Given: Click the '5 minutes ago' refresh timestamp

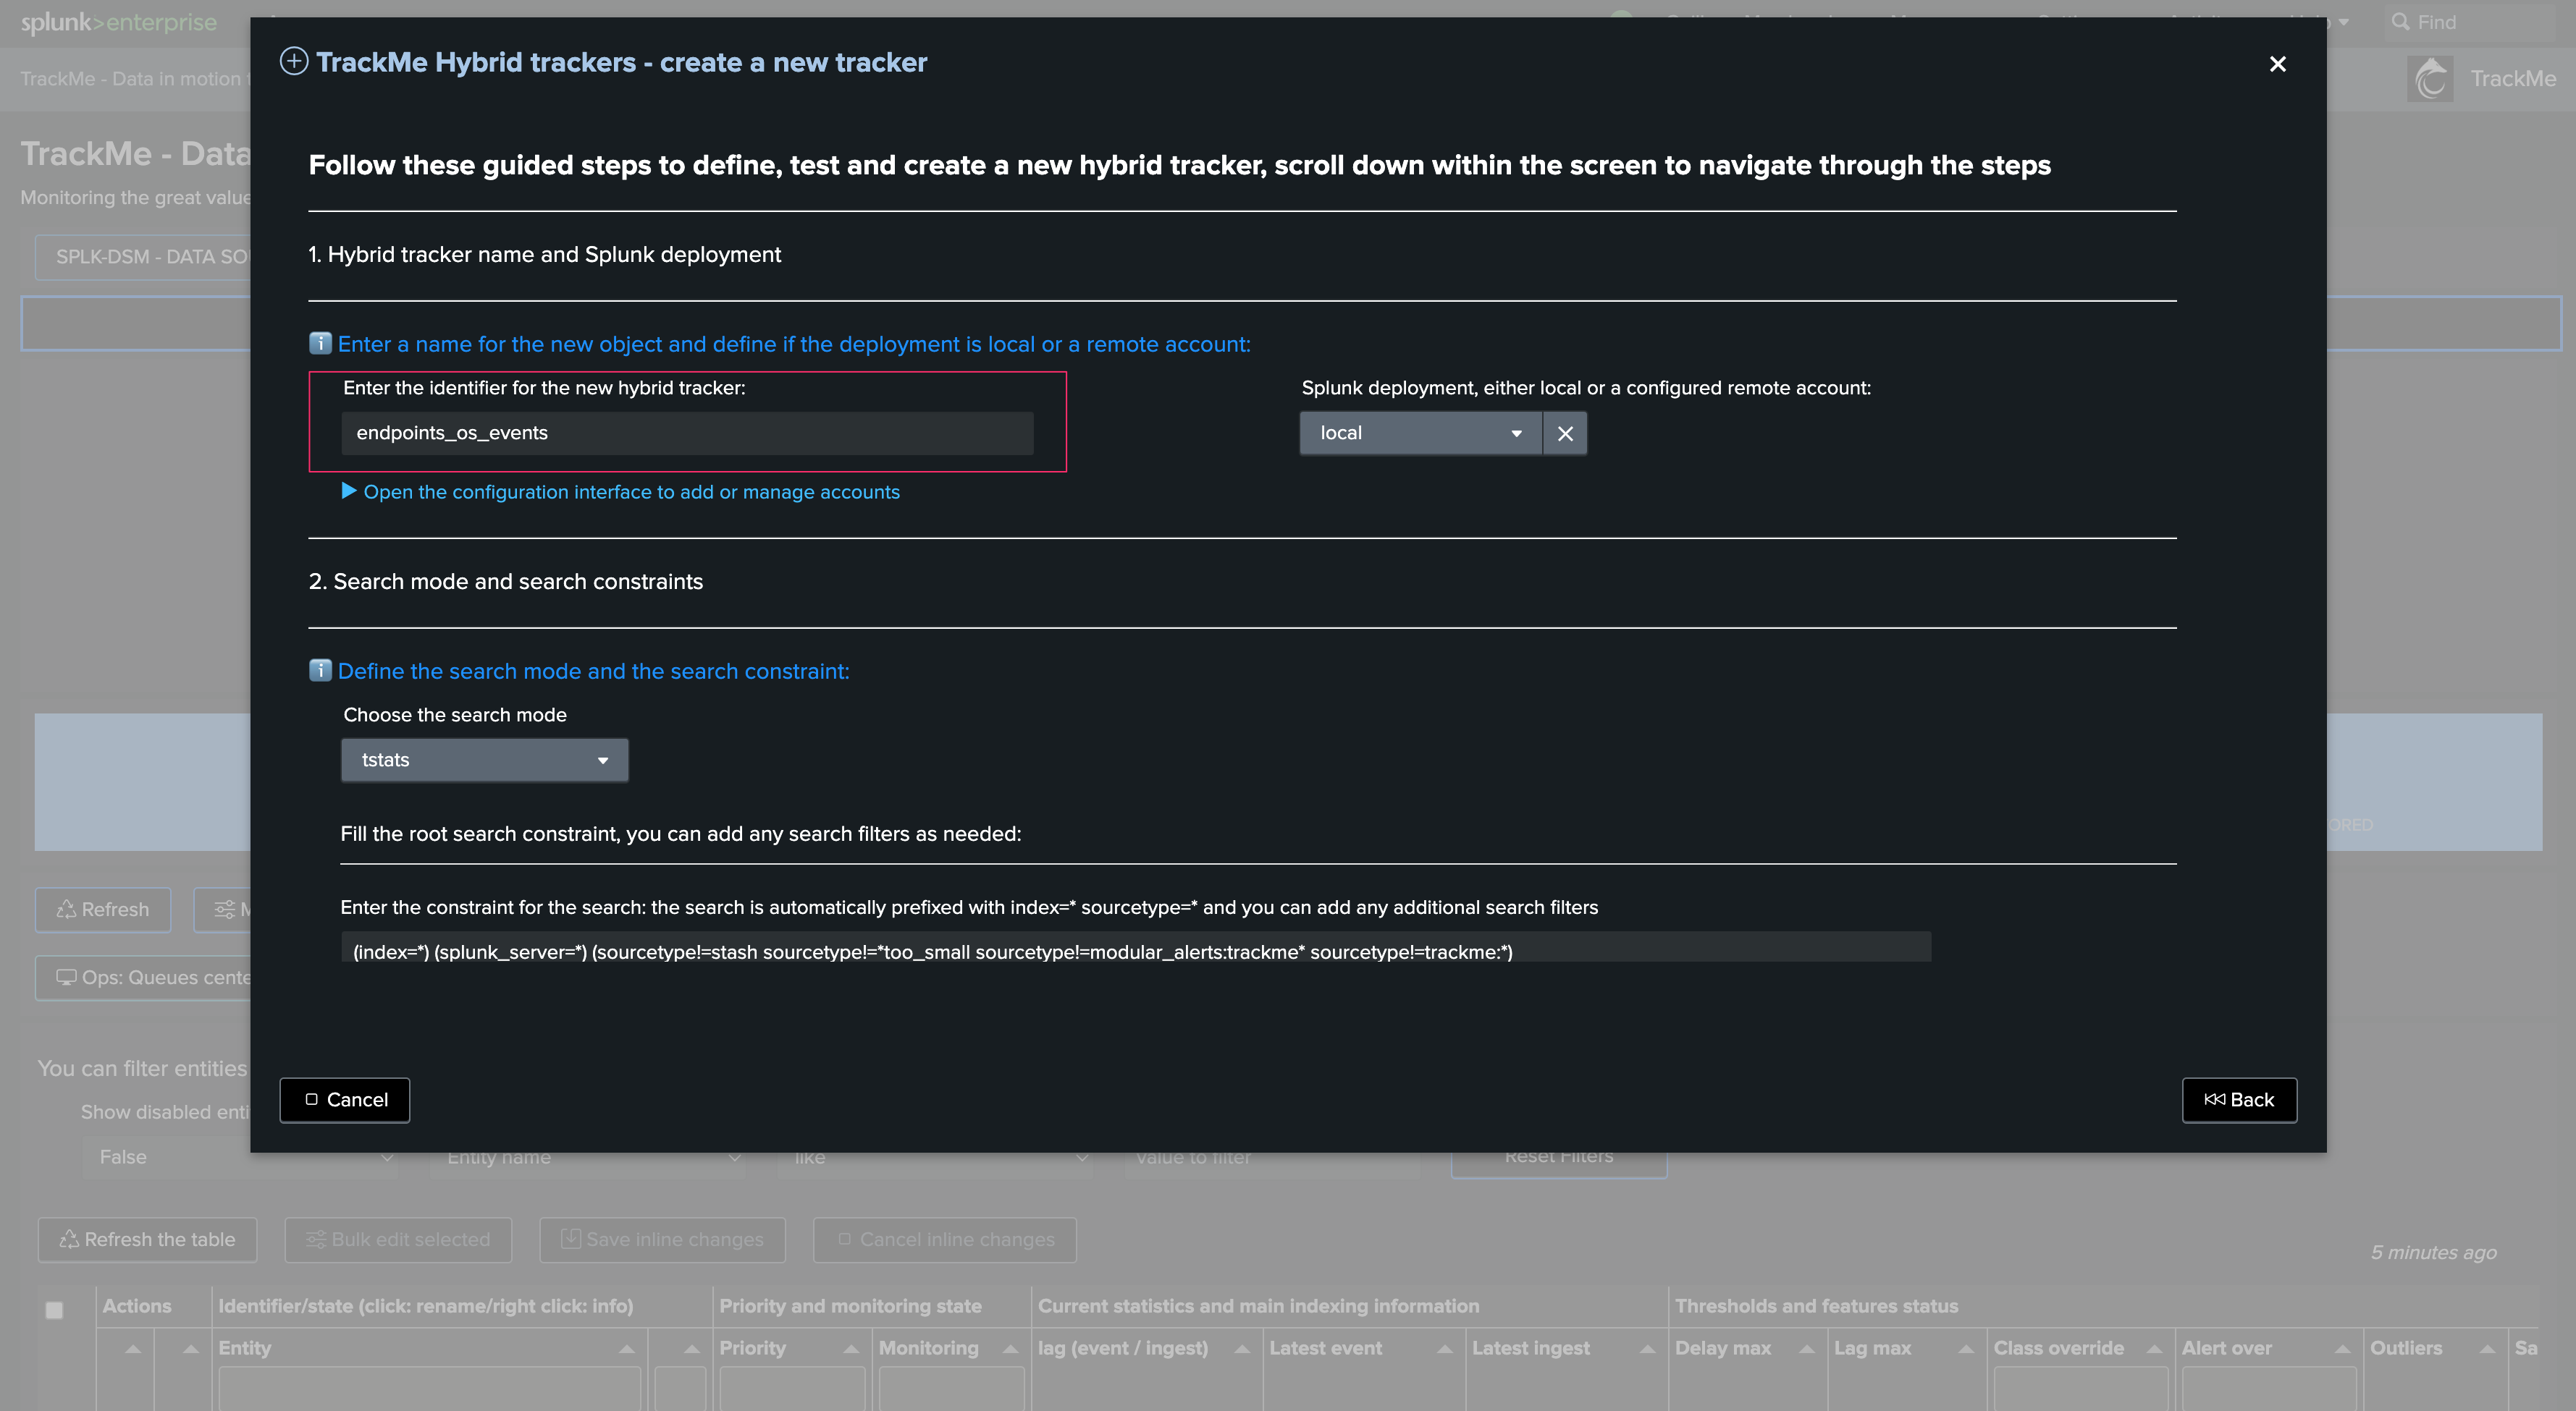Looking at the screenshot, I should [2433, 1253].
